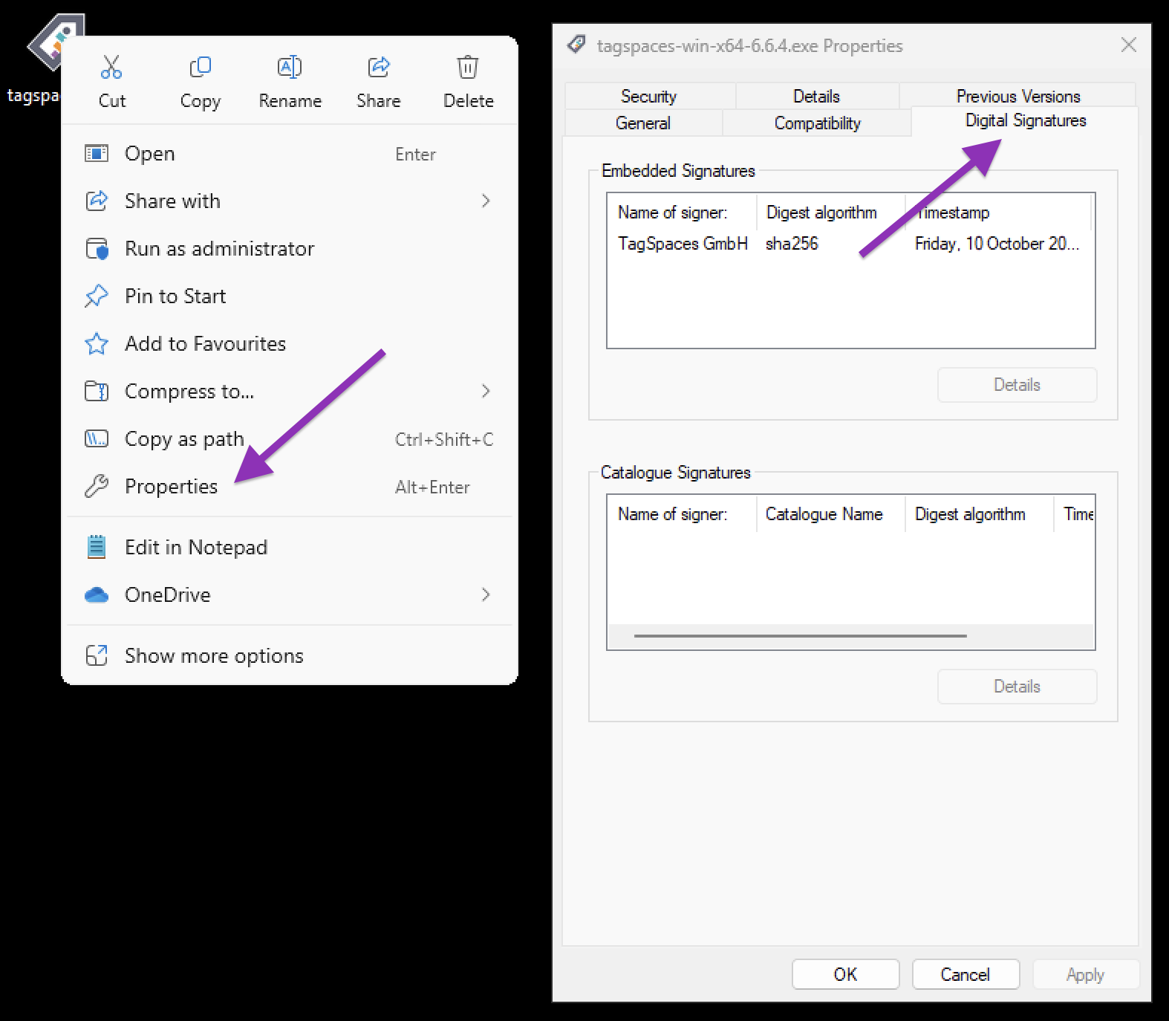Click the sha256 digest cell
1169x1021 pixels.
click(792, 244)
